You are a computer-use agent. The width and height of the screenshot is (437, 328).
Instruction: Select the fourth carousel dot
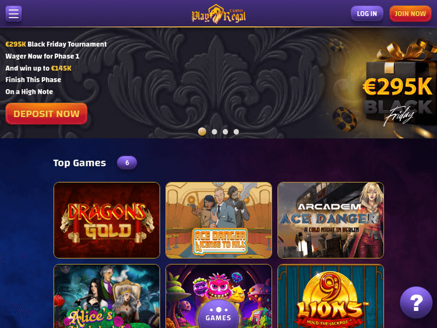tap(236, 132)
